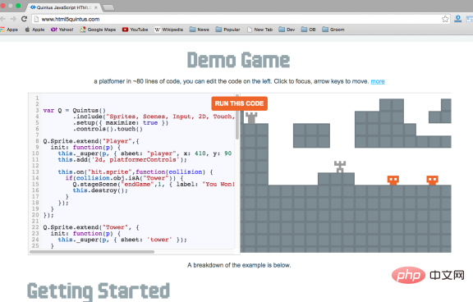The image size is (473, 302).
Task: Click the code editor horizontal scrollbar
Action: (92, 252)
